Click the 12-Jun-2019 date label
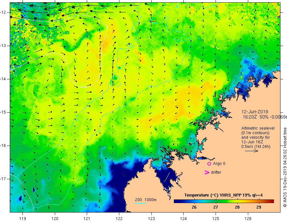Viewport: 287px width, 222px height. (255, 112)
